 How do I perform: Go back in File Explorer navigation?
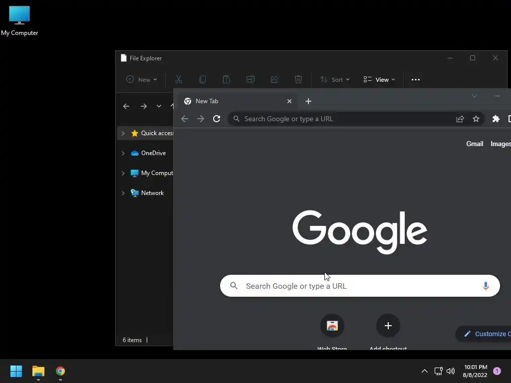click(126, 106)
